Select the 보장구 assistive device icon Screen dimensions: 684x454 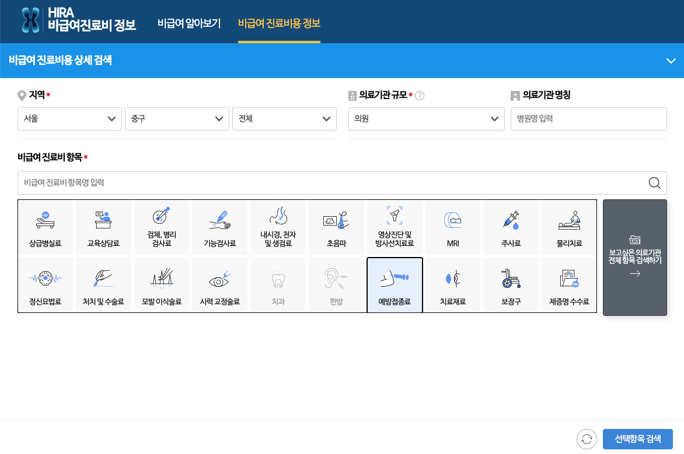click(511, 284)
